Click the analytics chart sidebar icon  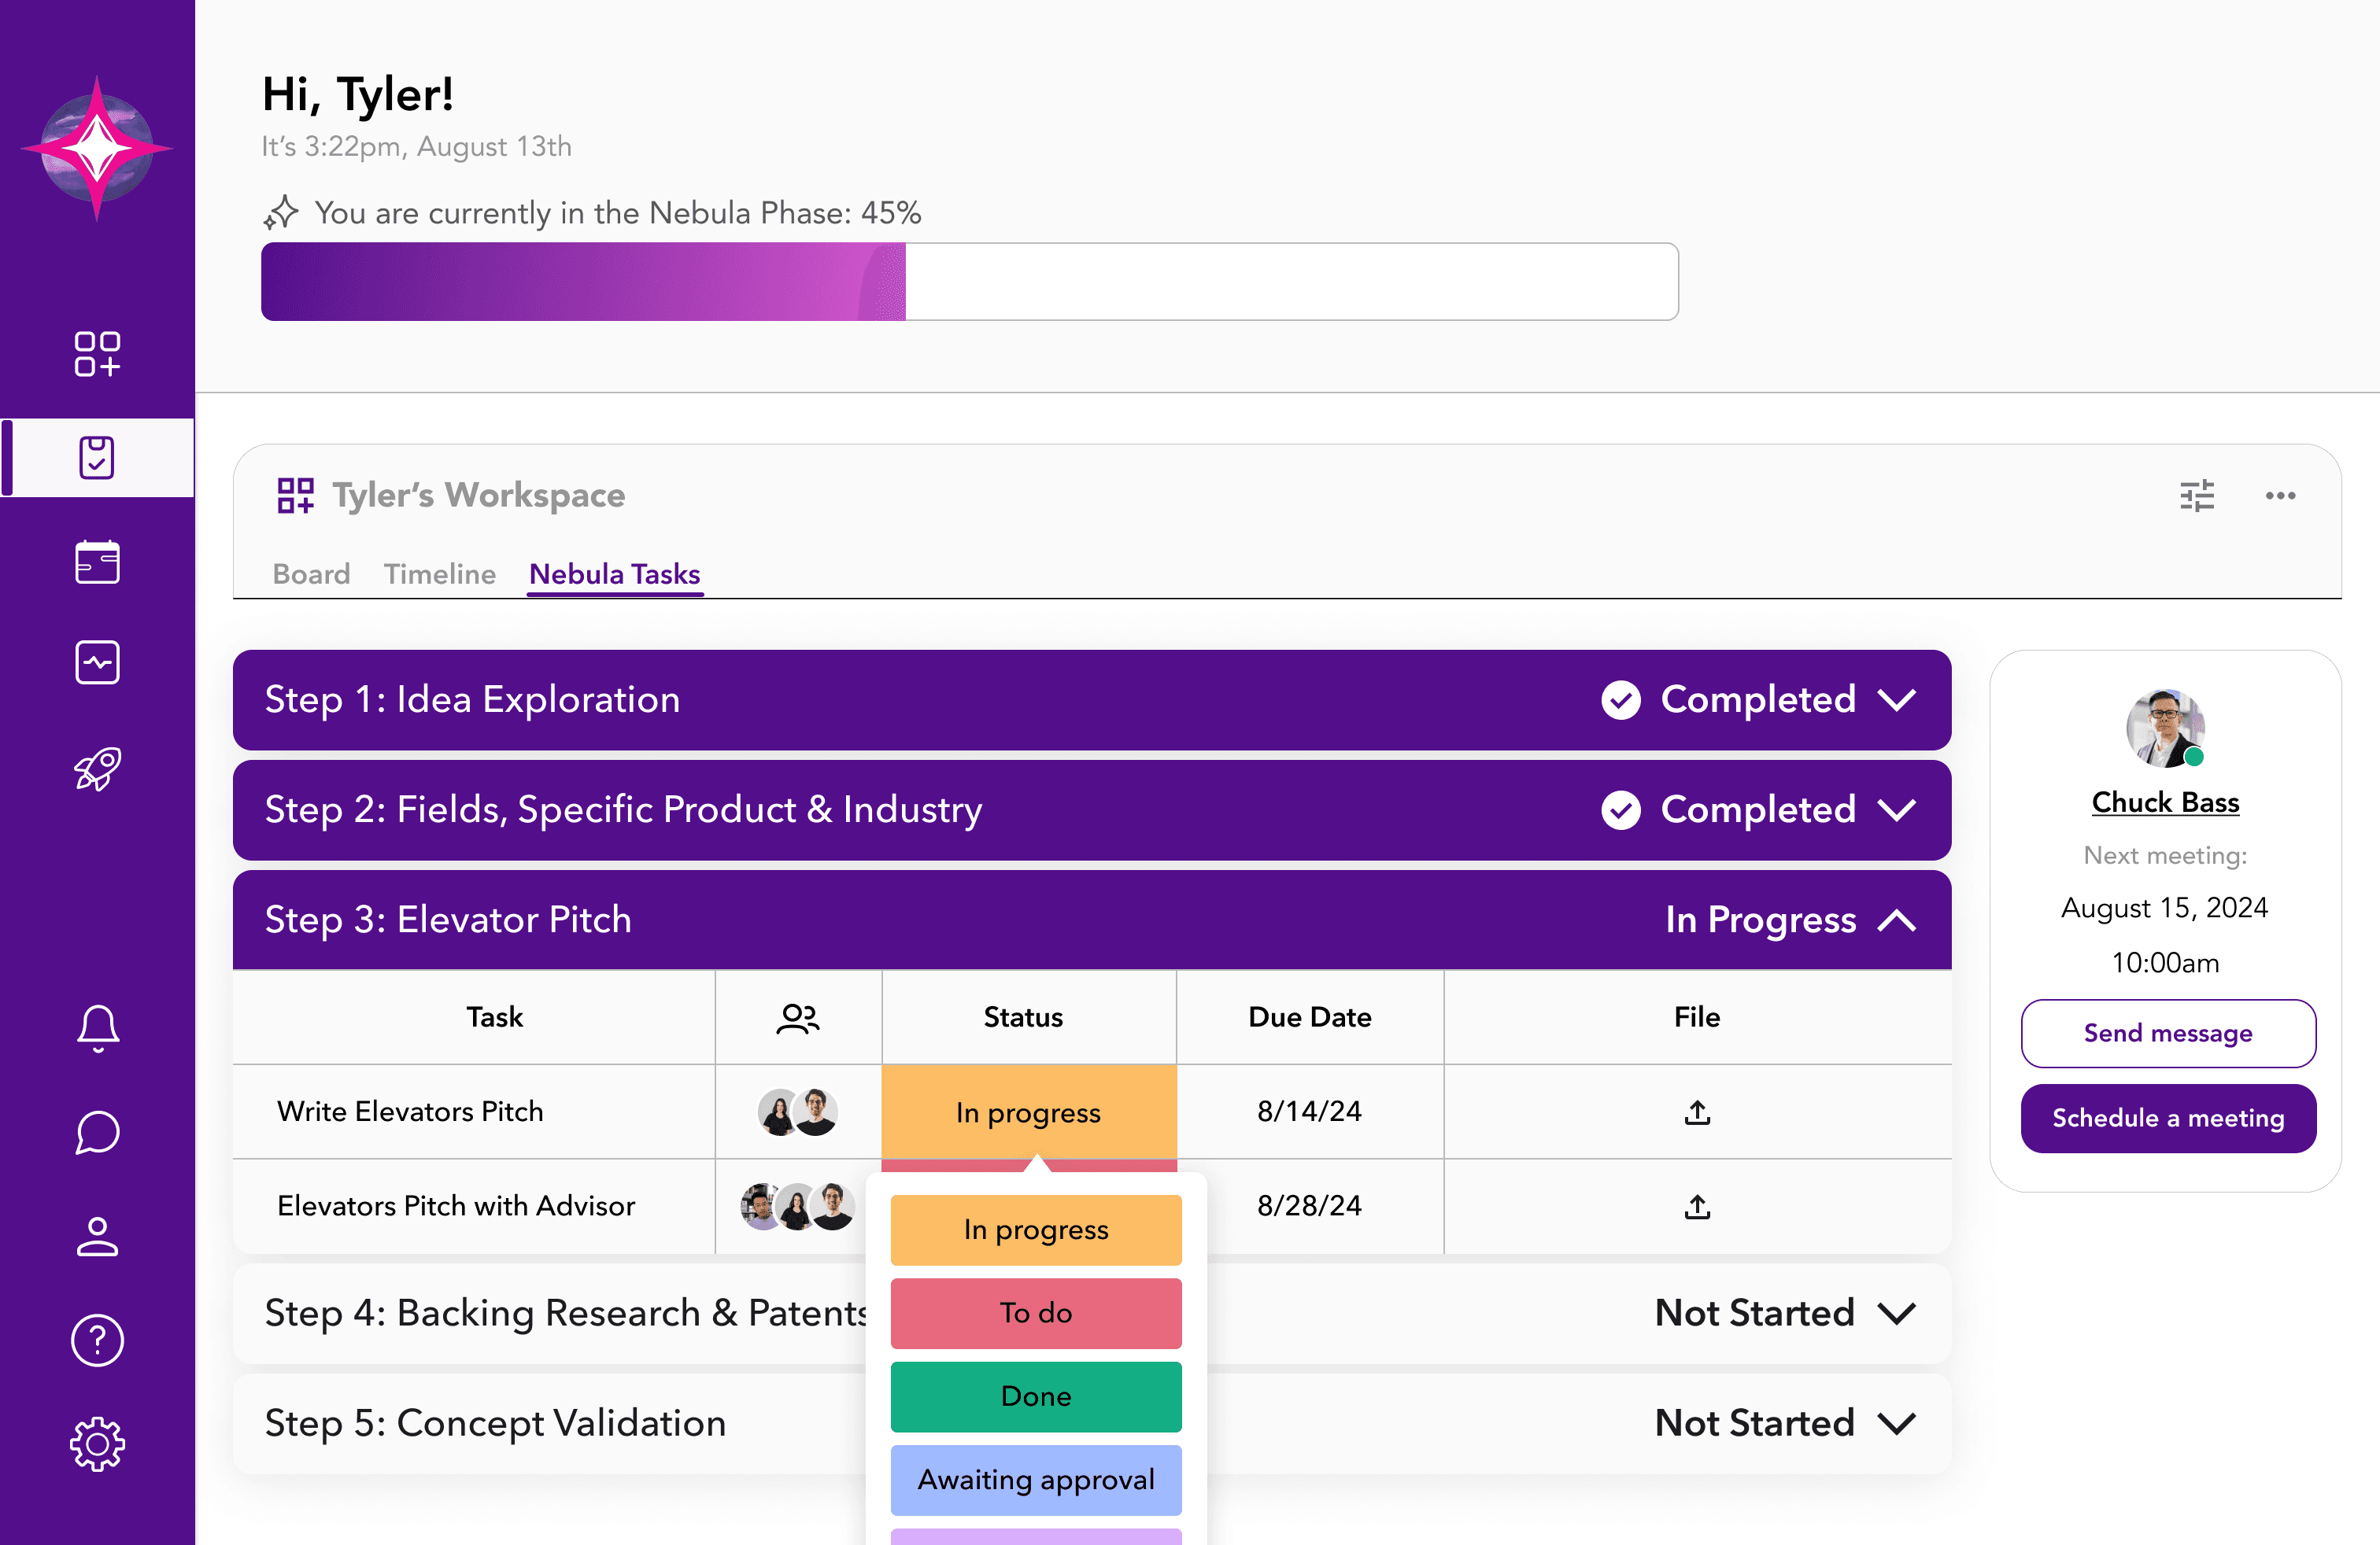97,662
